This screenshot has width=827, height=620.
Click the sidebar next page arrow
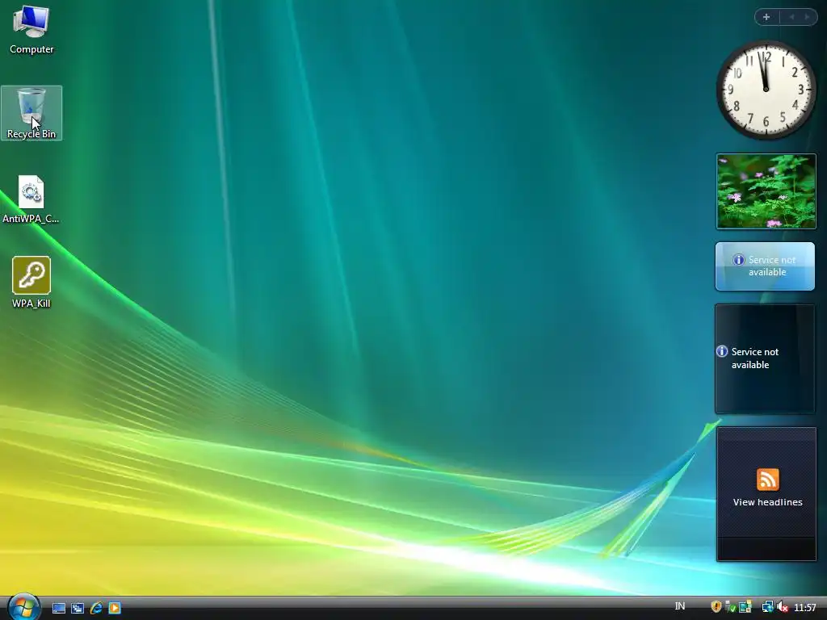(807, 17)
